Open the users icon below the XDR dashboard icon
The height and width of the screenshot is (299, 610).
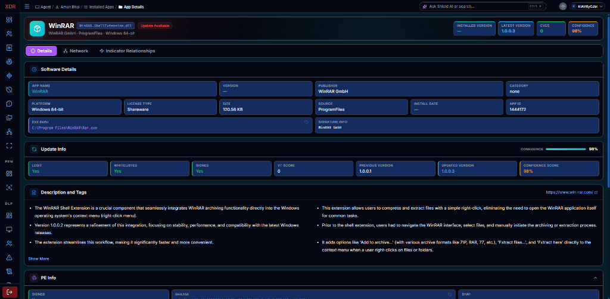click(x=10, y=33)
